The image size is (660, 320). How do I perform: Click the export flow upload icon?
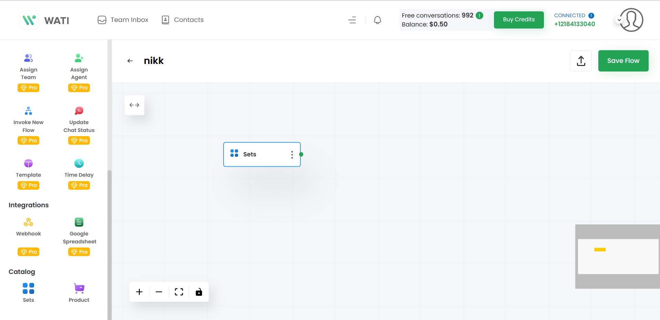pyautogui.click(x=581, y=61)
